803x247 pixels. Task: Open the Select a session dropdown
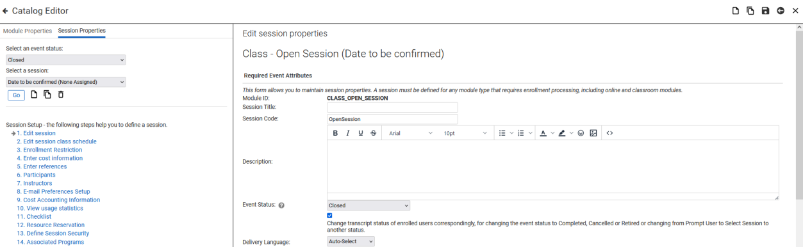click(x=66, y=82)
